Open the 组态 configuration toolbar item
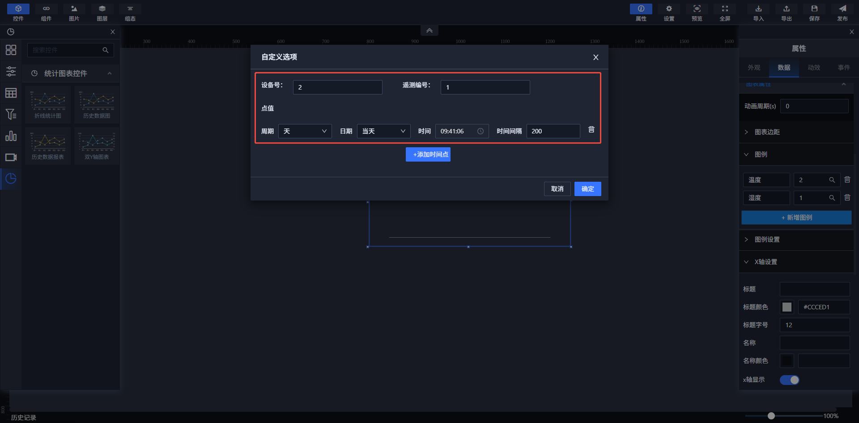Image resolution: width=859 pixels, height=423 pixels. 130,13
